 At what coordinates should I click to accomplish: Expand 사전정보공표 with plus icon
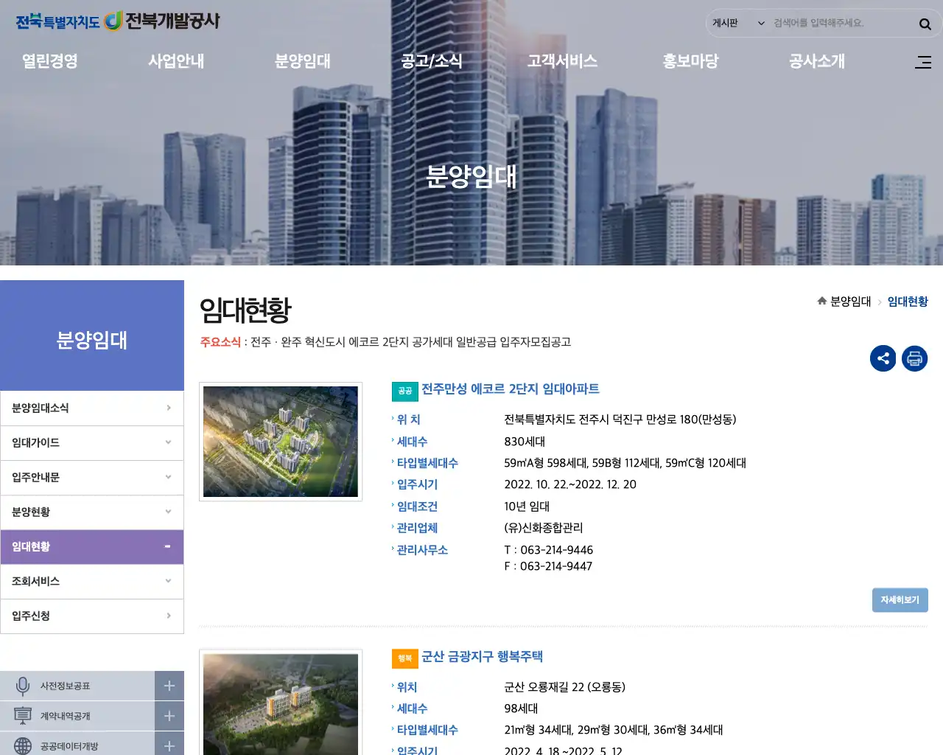click(x=169, y=686)
